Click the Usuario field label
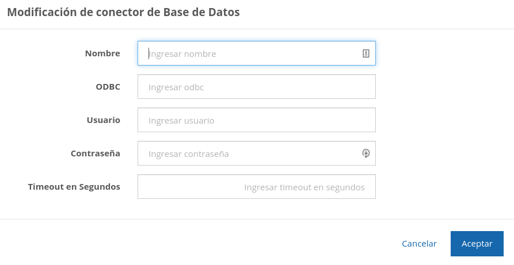514x265 pixels. pos(103,120)
